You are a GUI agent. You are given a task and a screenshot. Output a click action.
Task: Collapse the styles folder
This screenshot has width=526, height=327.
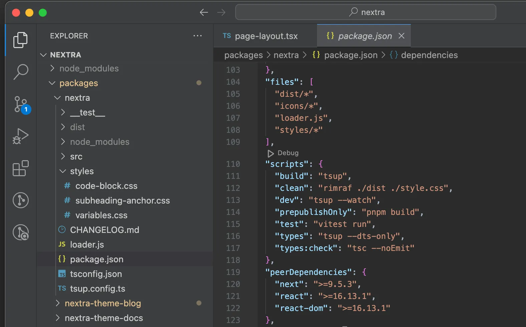pyautogui.click(x=82, y=171)
